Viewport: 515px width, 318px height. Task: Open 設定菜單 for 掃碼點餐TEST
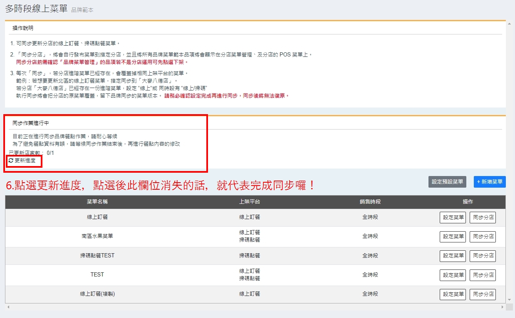453,256
